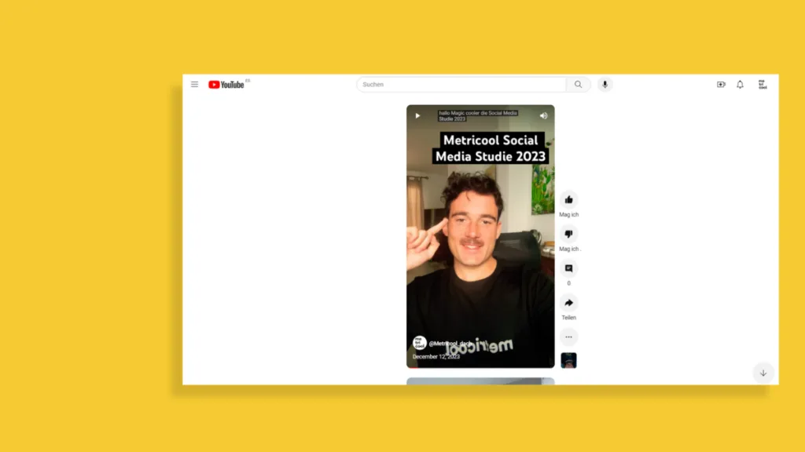
Task: Open the @Metricool_dach channel avatar
Action: pos(420,343)
